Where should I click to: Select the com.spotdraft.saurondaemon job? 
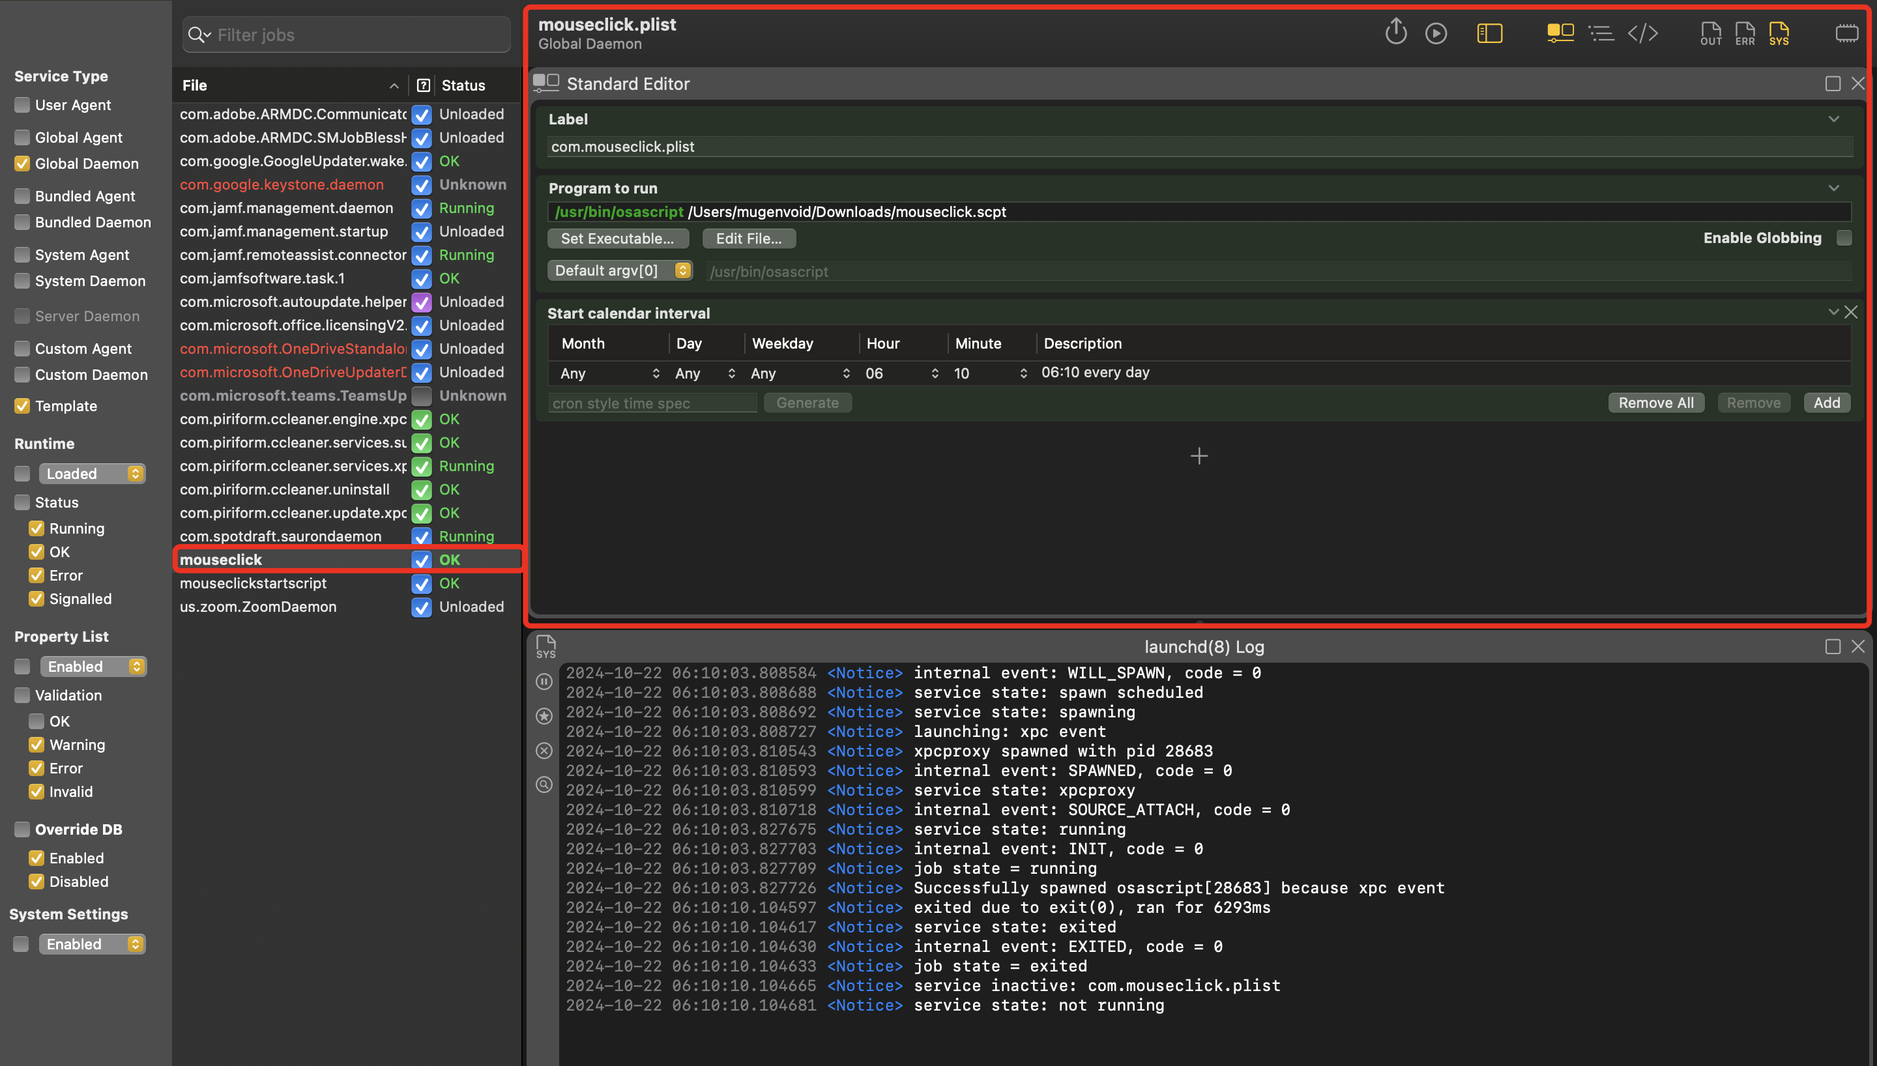pyautogui.click(x=347, y=537)
